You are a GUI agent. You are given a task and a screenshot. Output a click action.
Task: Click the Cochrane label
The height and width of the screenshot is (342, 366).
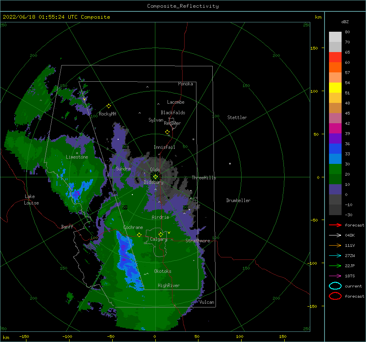pyautogui.click(x=133, y=227)
